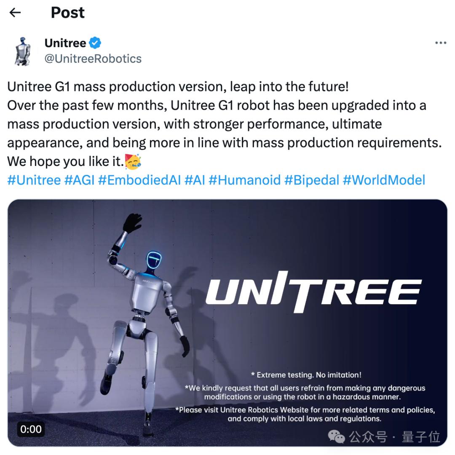Click the WeChat watermark icon
455x455 pixels.
(336, 436)
